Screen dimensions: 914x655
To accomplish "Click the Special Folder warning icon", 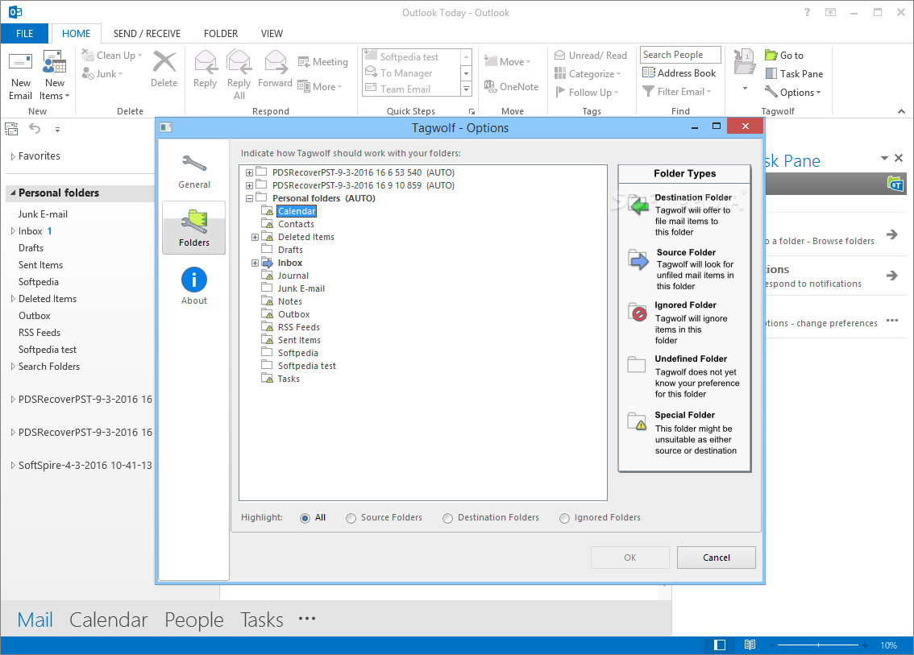I will pyautogui.click(x=637, y=421).
